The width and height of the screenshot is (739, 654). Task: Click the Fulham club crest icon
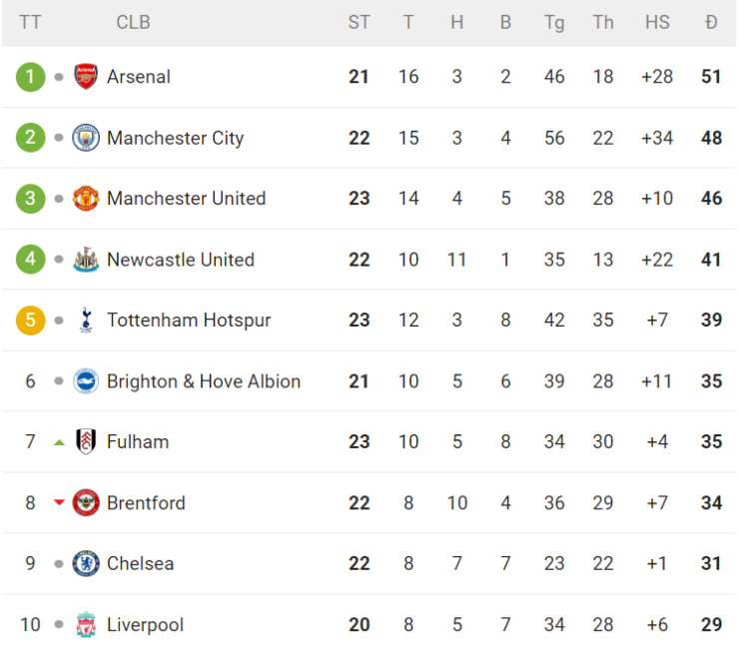(x=86, y=442)
